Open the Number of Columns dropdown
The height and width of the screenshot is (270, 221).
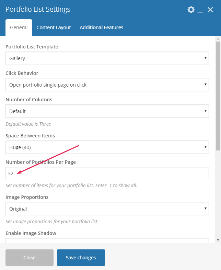click(107, 111)
